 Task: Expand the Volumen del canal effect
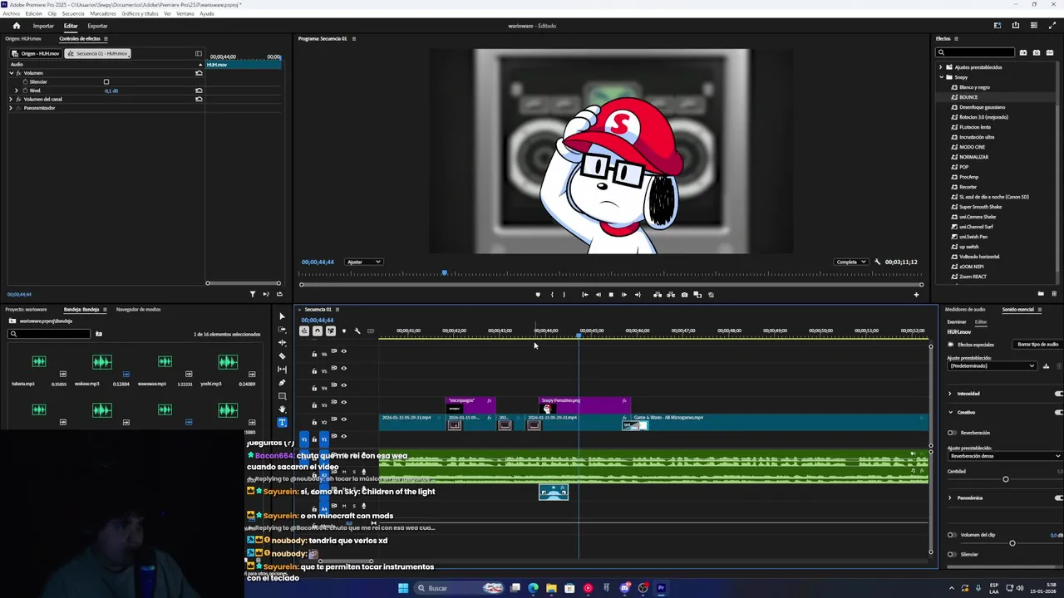pyautogui.click(x=11, y=99)
